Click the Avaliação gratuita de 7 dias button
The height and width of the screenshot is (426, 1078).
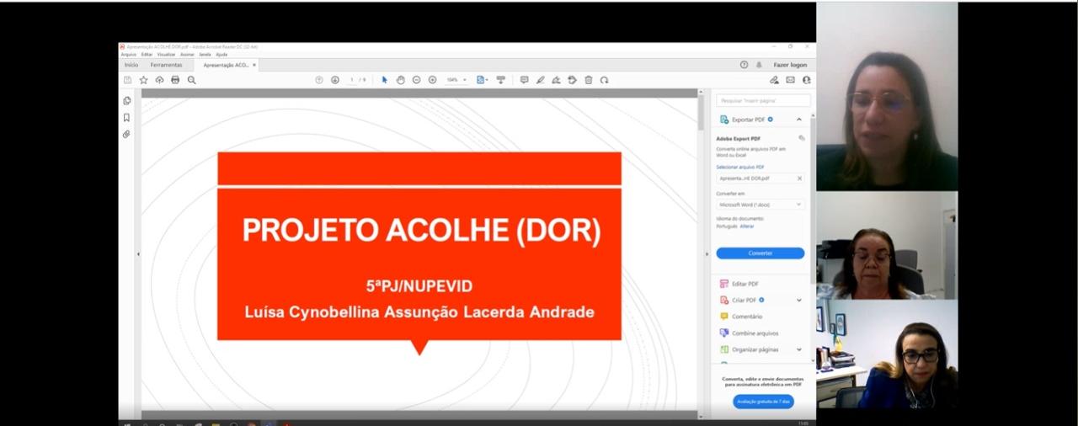(763, 402)
